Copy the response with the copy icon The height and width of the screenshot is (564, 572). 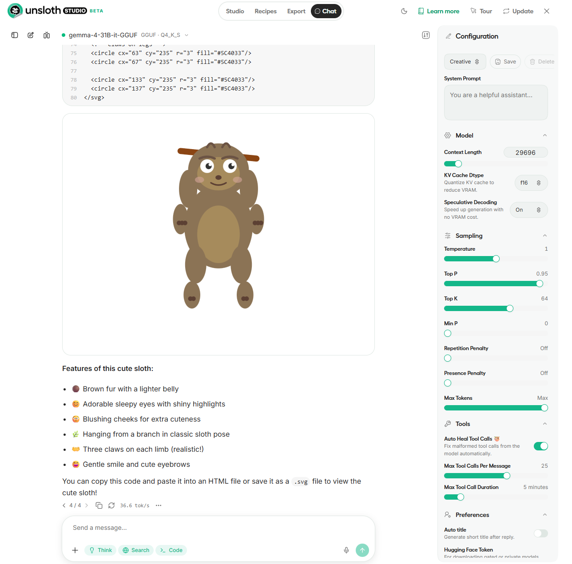point(99,505)
